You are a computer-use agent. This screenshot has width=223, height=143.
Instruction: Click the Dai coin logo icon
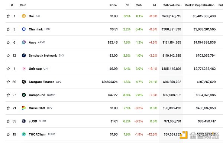point(24,16)
